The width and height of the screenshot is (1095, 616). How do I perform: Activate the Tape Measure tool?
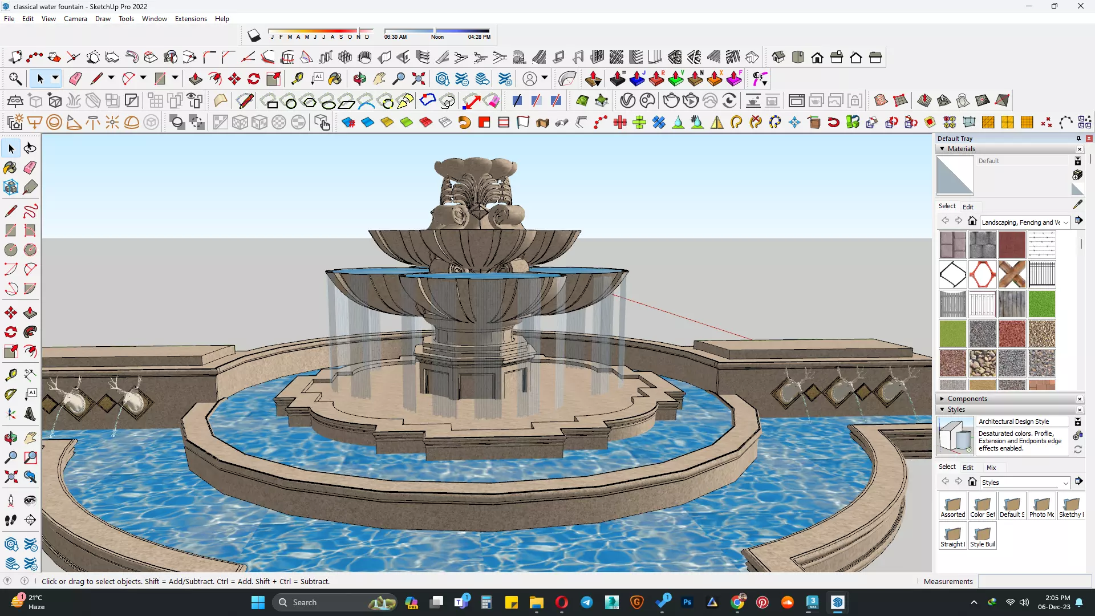[x=10, y=375]
